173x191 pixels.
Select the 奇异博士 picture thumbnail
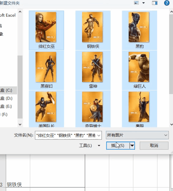[x=92, y=107]
